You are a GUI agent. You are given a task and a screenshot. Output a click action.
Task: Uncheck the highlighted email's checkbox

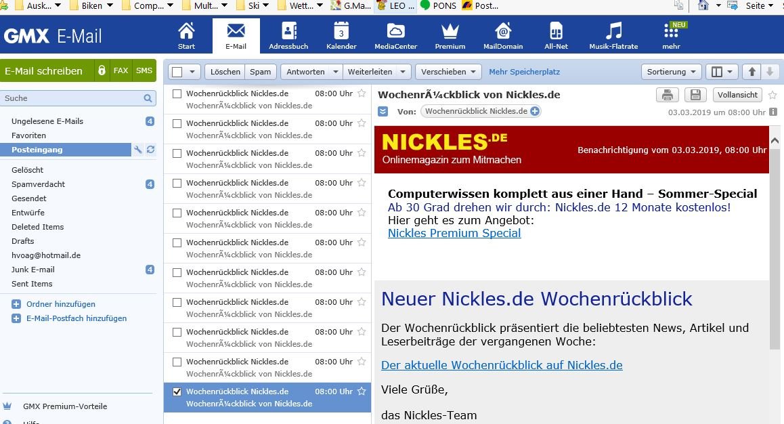pos(177,391)
